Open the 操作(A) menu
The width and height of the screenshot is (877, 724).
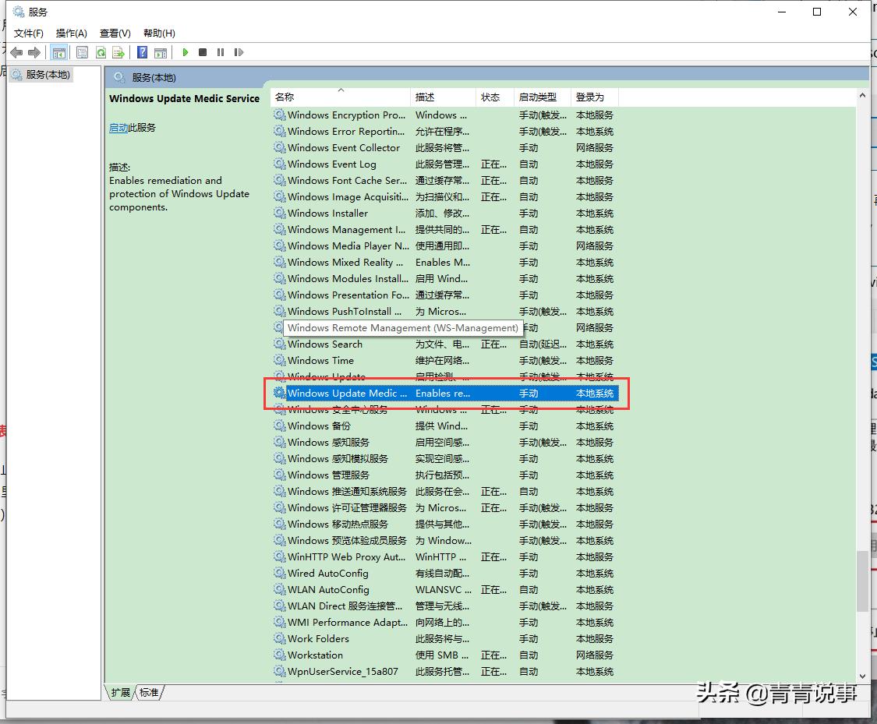[x=71, y=33]
